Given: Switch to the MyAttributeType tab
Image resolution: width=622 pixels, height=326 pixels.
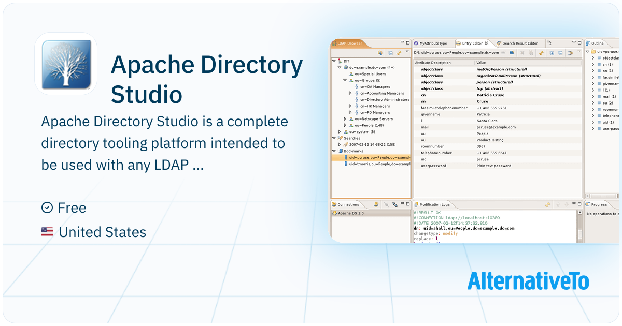Looking at the screenshot, I should 430,43.
